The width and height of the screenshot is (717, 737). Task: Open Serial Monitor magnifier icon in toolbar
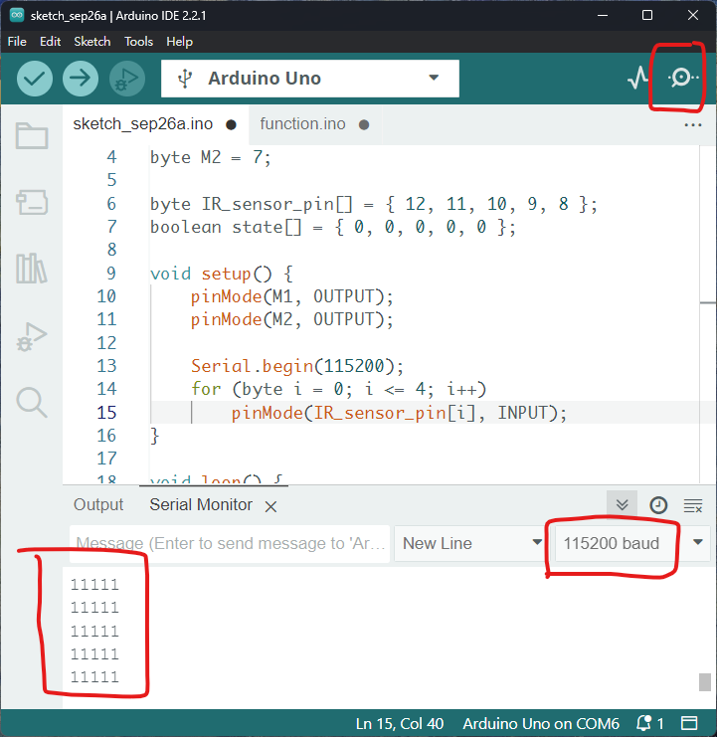point(681,79)
